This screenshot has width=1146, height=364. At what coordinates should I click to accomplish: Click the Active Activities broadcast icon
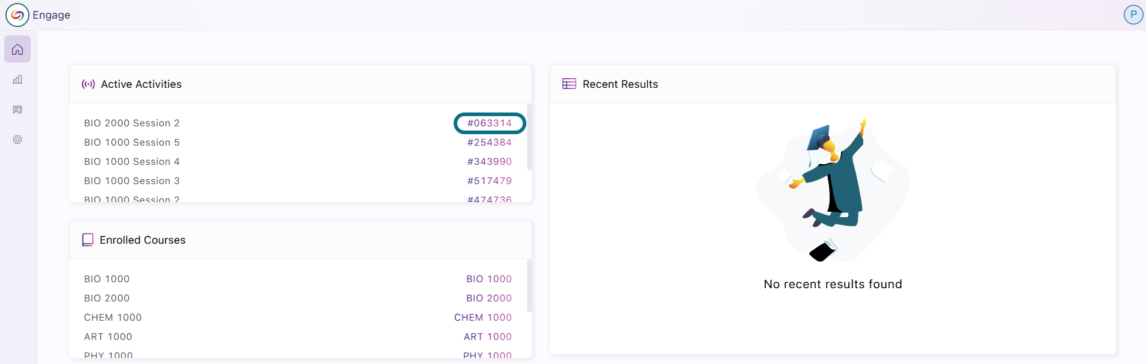click(x=88, y=84)
